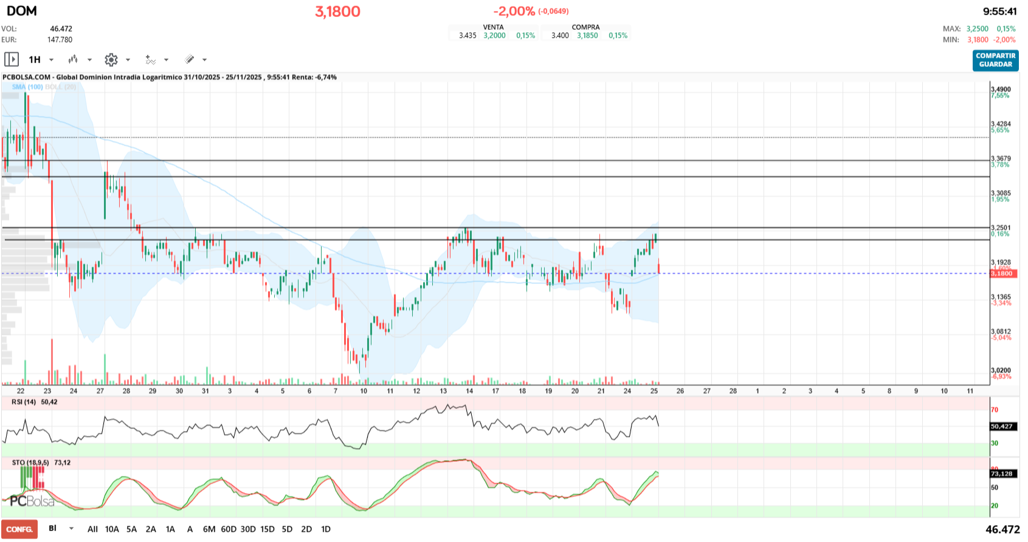Click the candlestick chart type icon
The height and width of the screenshot is (542, 1028).
coord(73,59)
